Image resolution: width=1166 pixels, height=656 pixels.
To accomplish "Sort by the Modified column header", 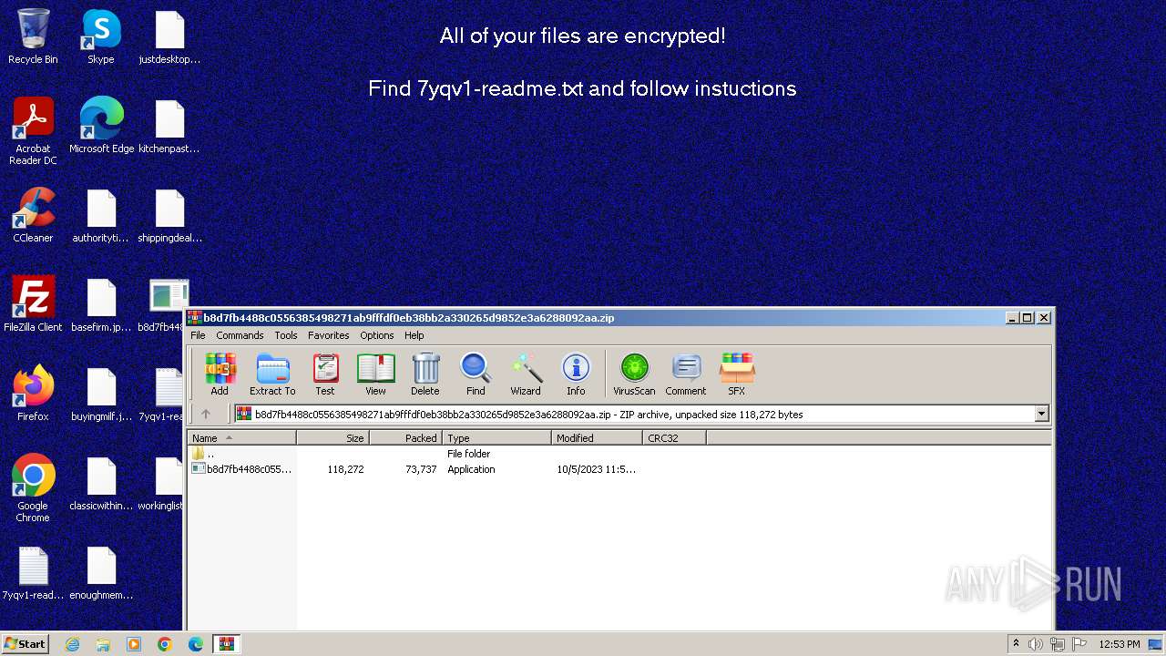I will [x=598, y=438].
